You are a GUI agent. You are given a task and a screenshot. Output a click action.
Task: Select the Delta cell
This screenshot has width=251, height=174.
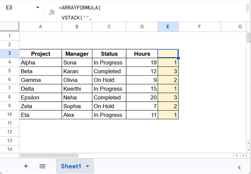[41, 89]
